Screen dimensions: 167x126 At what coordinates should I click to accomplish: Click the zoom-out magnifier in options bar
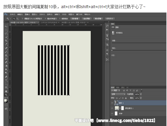click(17, 19)
